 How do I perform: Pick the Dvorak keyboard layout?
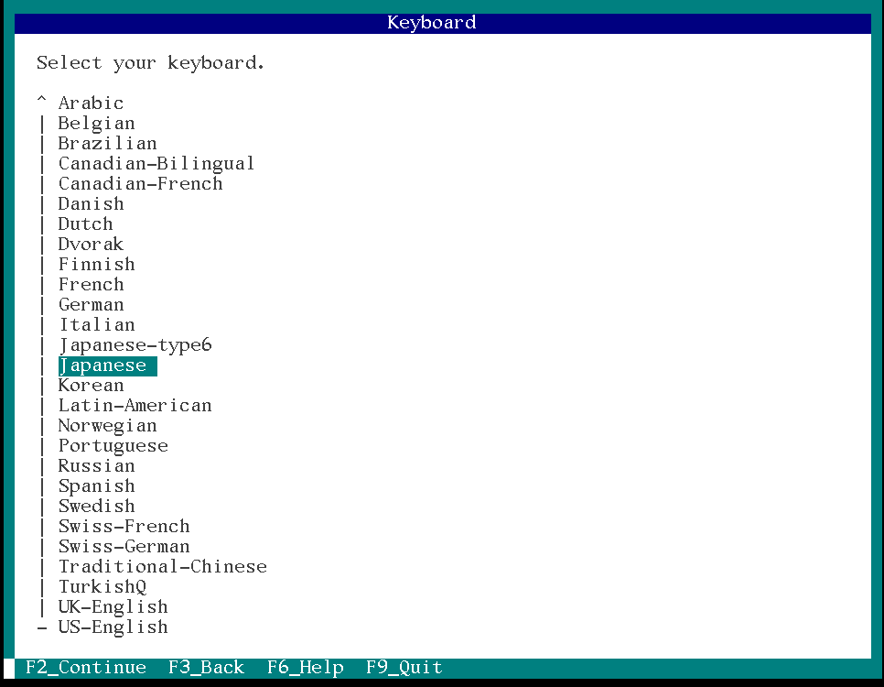pyautogui.click(x=91, y=245)
